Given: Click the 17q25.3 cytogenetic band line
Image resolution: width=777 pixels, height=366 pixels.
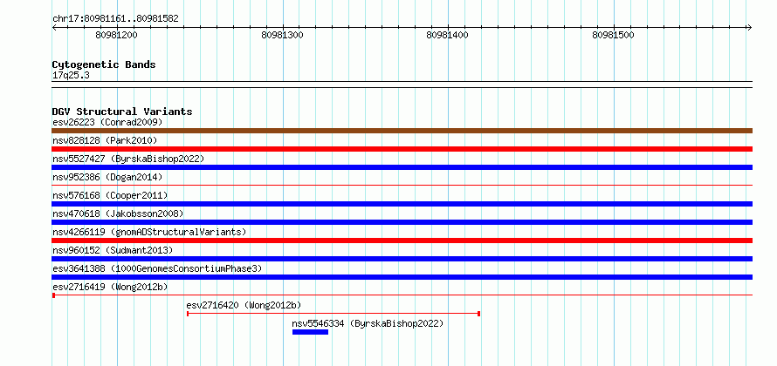Looking at the screenshot, I should (x=402, y=85).
